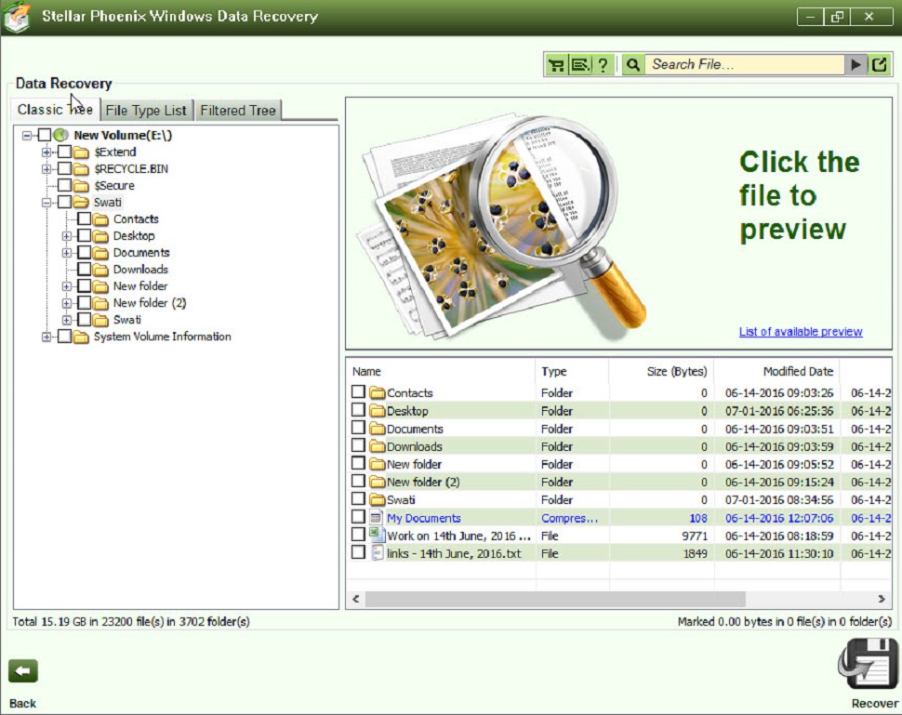Check the Downloads checkbox in the tree
Image resolution: width=902 pixels, height=715 pixels.
[x=84, y=269]
